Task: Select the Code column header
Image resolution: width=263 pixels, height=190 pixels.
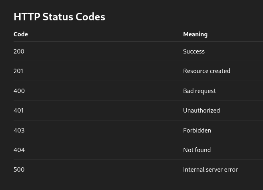Action: 21,34
